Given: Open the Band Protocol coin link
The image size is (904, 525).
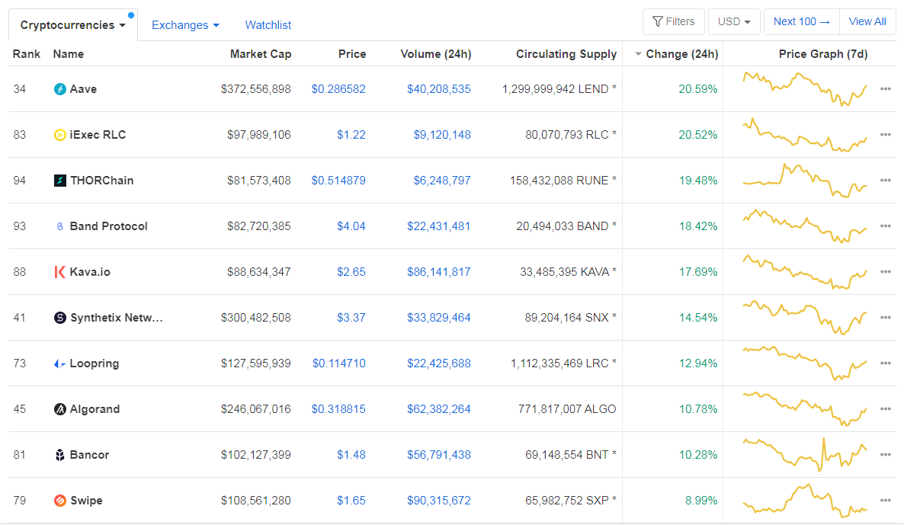Looking at the screenshot, I should click(x=108, y=226).
